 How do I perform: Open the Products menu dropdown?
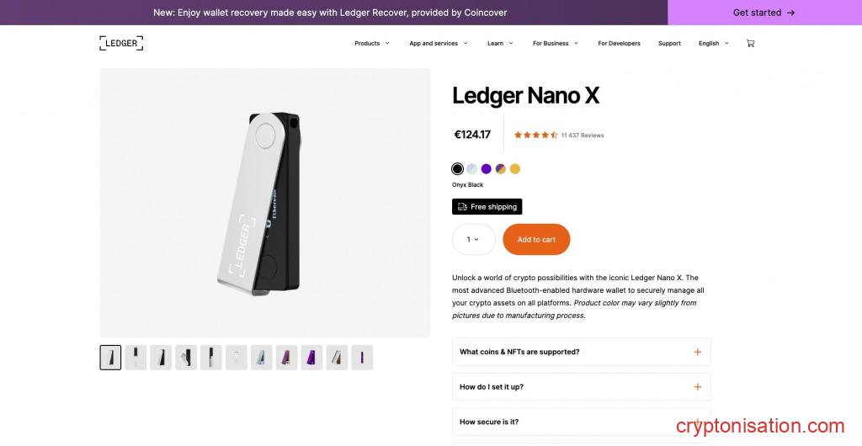click(371, 43)
